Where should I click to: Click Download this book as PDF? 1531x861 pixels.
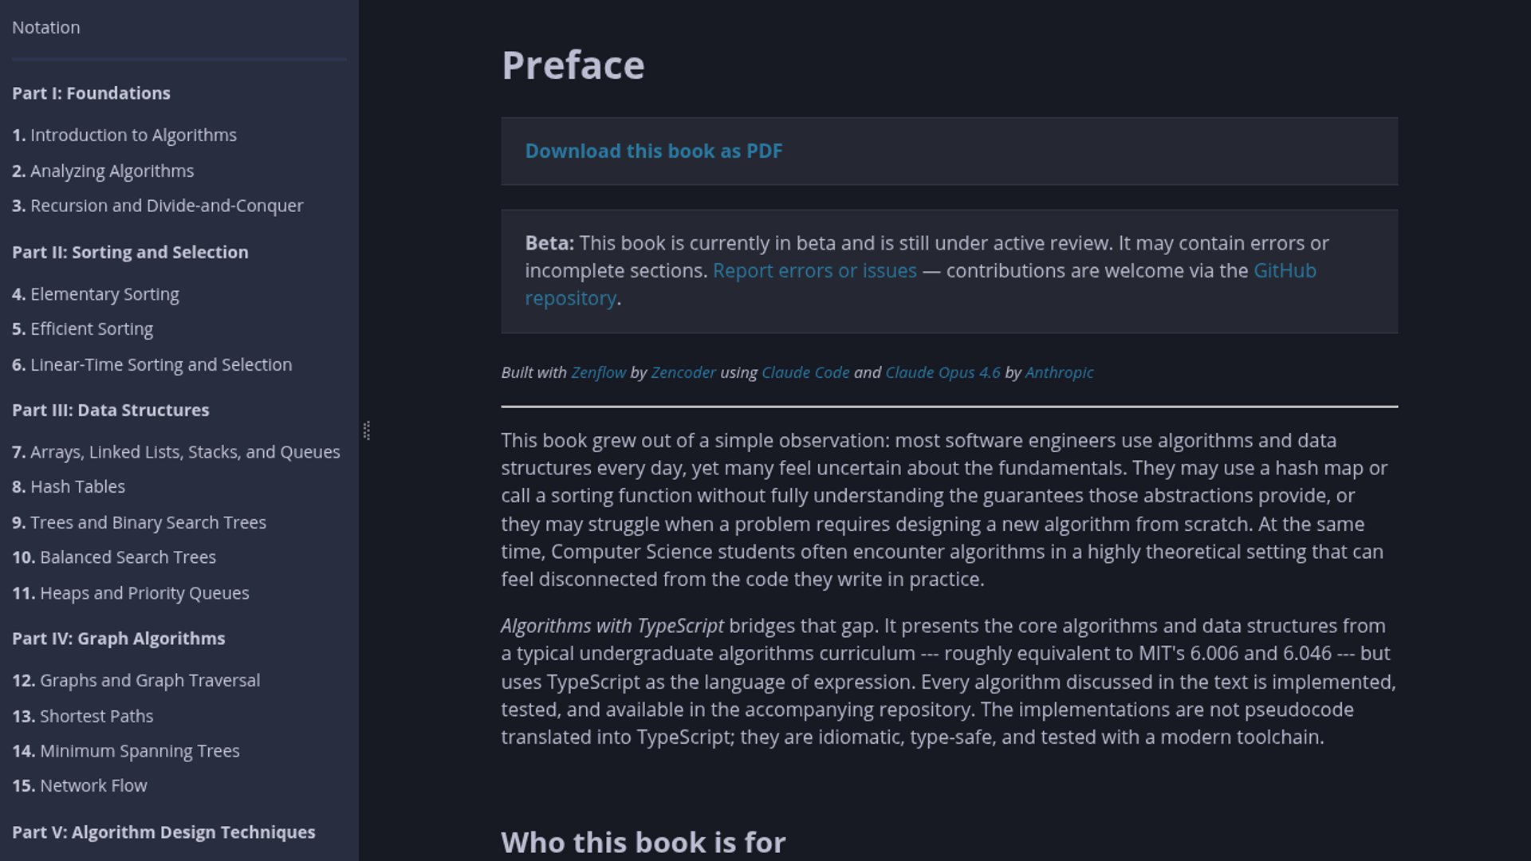[654, 151]
